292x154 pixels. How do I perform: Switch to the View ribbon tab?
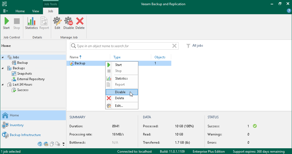coord(36,11)
